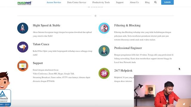Image resolution: width=191 pixels, height=107 pixels.
Task: Click the 24/7 Helpdesk clock icon
Action: pyautogui.click(x=104, y=73)
